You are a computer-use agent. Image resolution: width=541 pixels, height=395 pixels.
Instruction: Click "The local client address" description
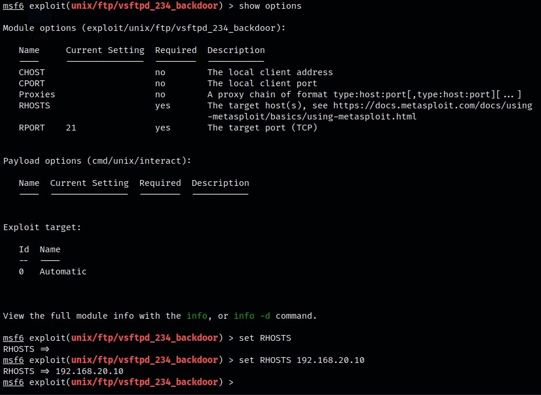[270, 72]
